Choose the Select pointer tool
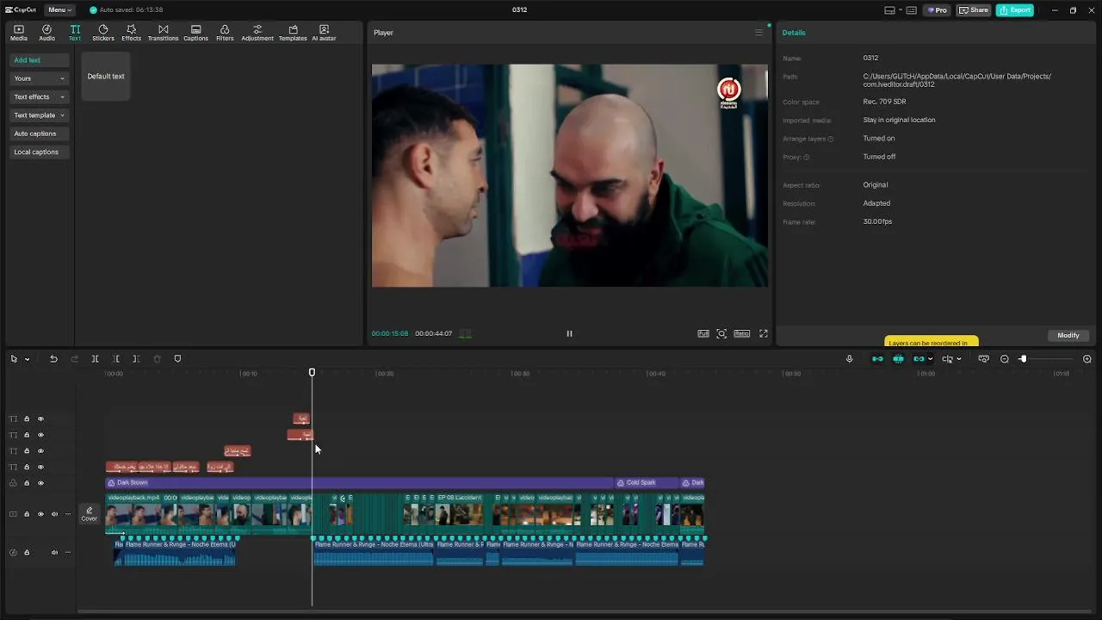Screen dimensions: 1102x620 tap(14, 359)
